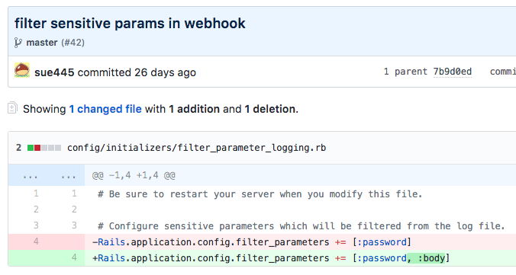Open pull request #42 link
Screen dimensions: 516x275
[x=73, y=43]
